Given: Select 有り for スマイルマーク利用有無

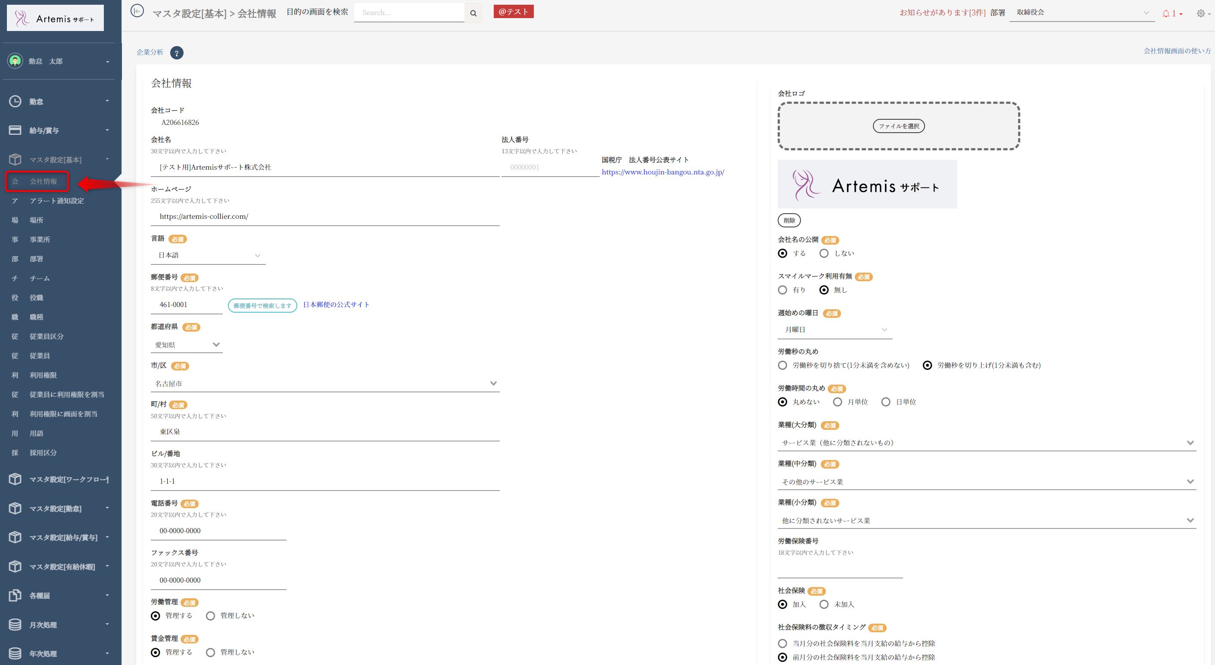Looking at the screenshot, I should pos(782,290).
